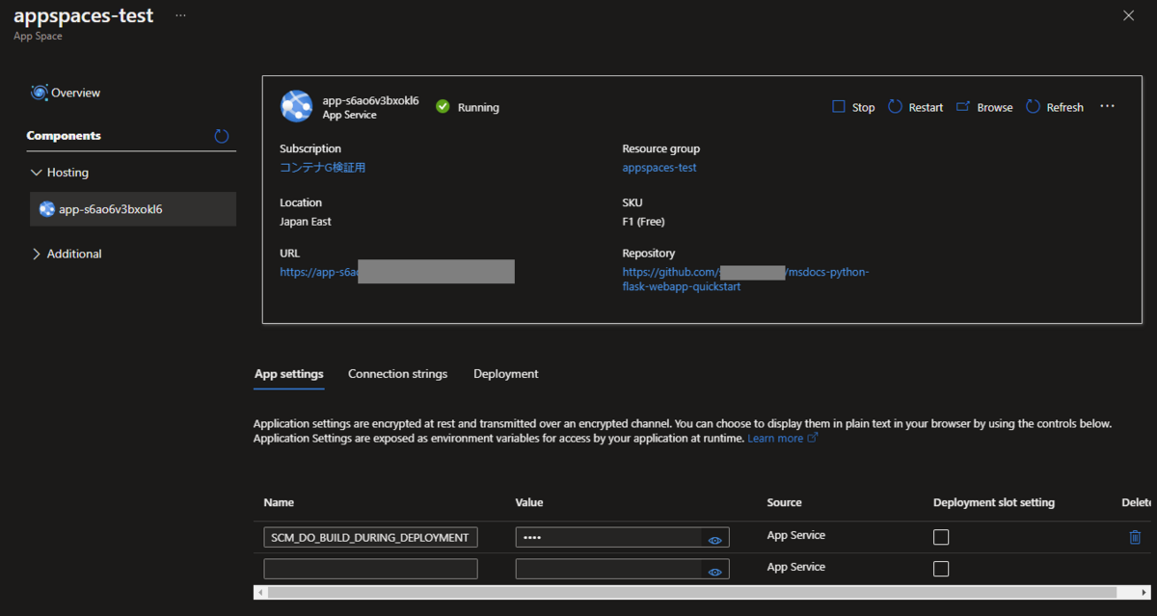
Task: Click the scrollbar left arrow
Action: click(x=259, y=592)
